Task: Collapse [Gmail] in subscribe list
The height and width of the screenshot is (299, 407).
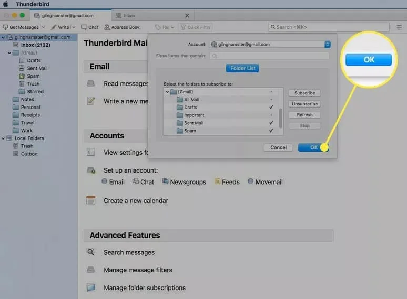Action: [x=167, y=92]
